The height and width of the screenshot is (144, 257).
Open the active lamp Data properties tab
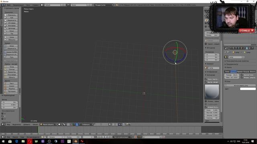click(x=247, y=48)
